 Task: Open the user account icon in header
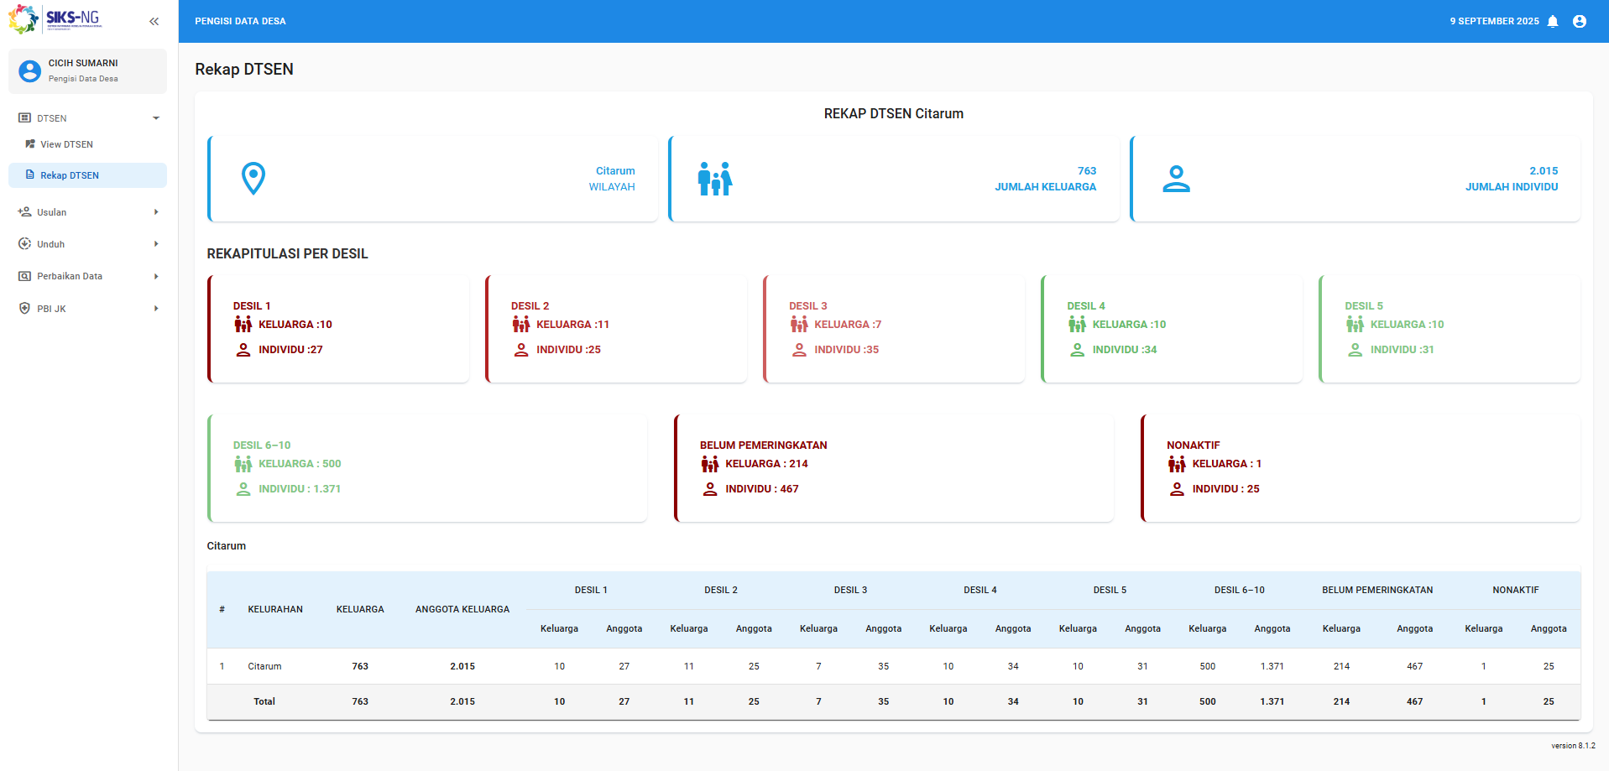(x=1580, y=21)
